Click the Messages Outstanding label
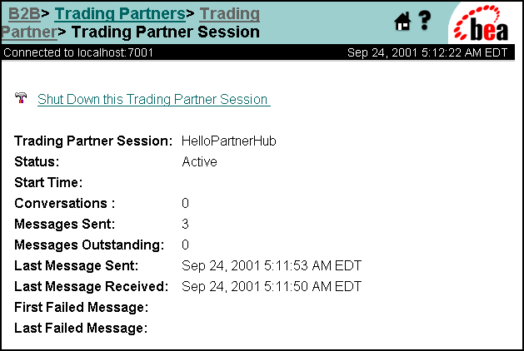This screenshot has height=351, width=524. [x=89, y=245]
